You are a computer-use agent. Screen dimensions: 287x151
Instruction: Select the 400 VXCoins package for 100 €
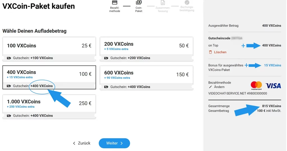[x=49, y=77]
